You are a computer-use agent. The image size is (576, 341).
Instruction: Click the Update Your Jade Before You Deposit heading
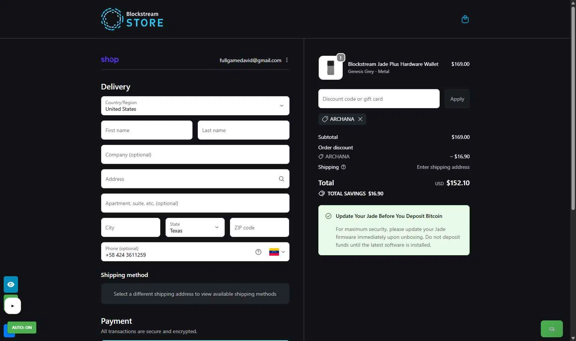(x=389, y=216)
